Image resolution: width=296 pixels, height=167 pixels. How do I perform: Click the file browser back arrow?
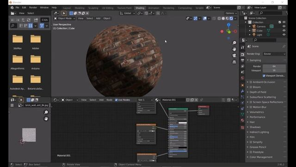(x=12, y=20)
